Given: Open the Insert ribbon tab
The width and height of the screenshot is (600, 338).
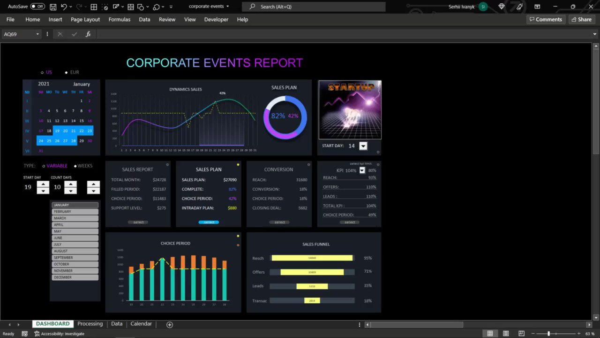Looking at the screenshot, I should tap(55, 19).
